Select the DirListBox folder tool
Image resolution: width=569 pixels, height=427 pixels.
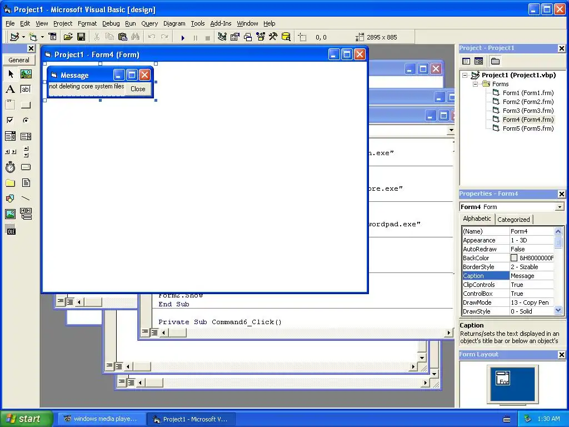coord(11,182)
